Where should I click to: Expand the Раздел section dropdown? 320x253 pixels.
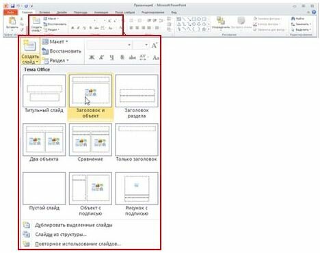55,61
